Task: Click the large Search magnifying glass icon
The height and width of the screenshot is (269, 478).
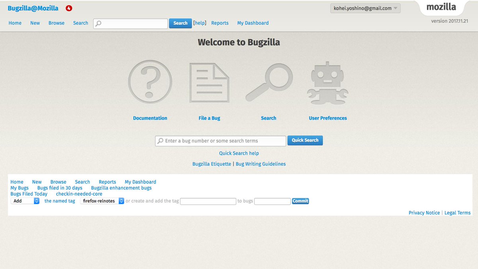Action: click(x=269, y=82)
